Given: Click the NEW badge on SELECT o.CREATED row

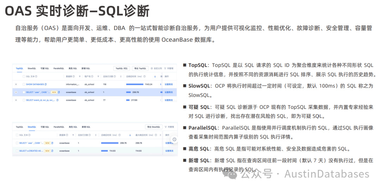Looking at the screenshot, I should point(47,151).
